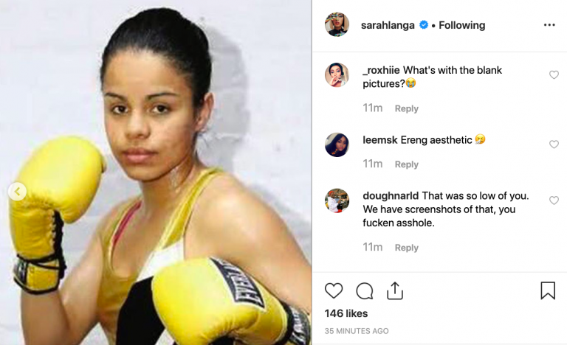Image resolution: width=567 pixels, height=345 pixels.
Task: Open doughnarld's profile avatar
Action: 337,201
